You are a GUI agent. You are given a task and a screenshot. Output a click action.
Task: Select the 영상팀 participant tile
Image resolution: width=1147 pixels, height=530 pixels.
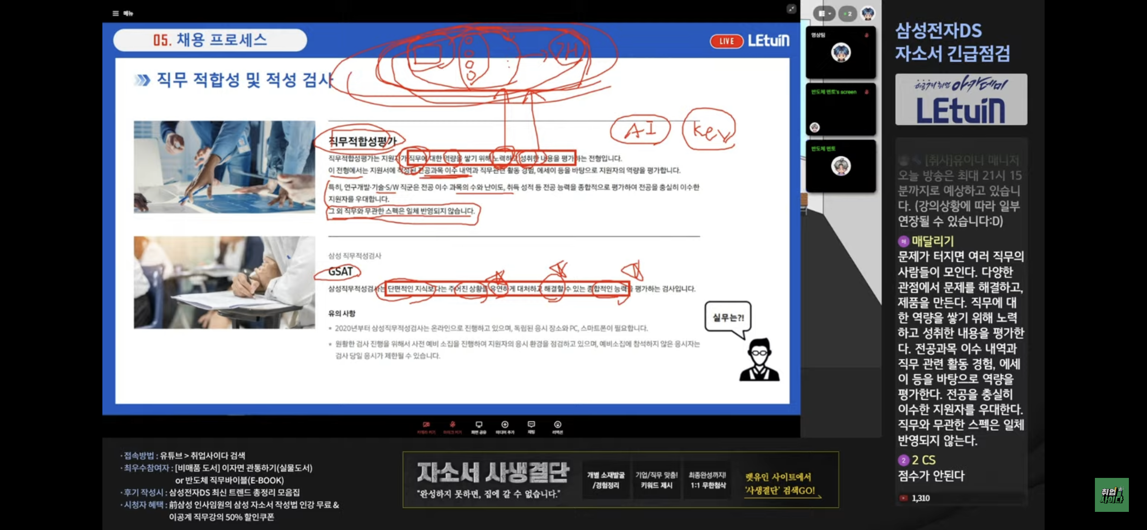(x=840, y=52)
